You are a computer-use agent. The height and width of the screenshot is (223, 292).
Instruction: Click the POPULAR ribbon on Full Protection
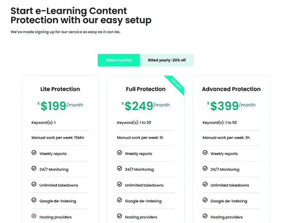(176, 84)
